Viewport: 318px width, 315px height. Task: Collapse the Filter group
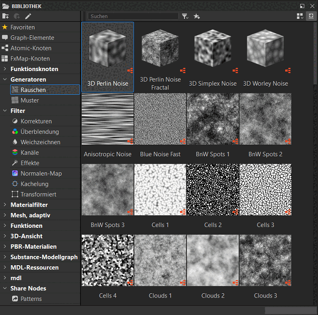coord(5,111)
